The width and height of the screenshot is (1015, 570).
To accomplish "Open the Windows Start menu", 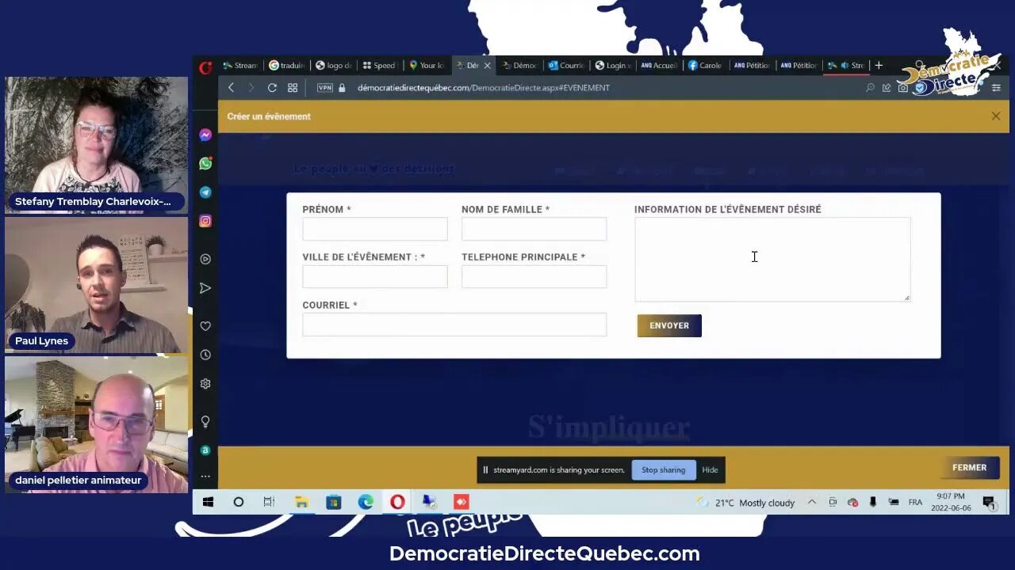I will (x=208, y=502).
